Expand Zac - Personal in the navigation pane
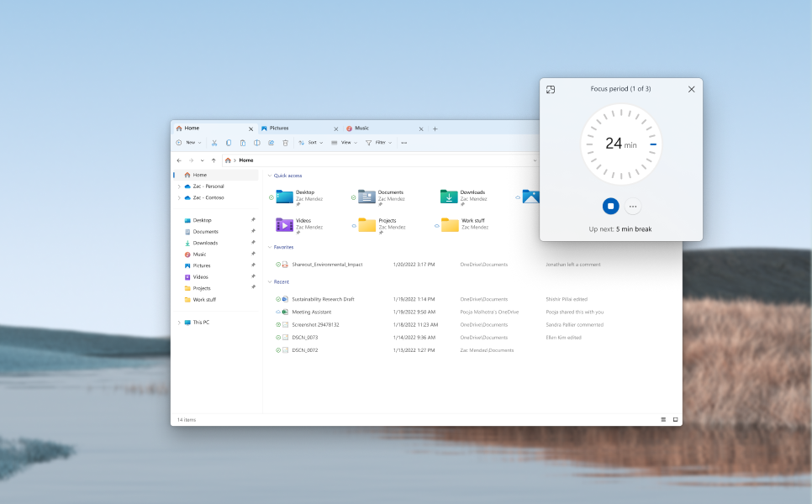This screenshot has height=504, width=812. tap(179, 186)
